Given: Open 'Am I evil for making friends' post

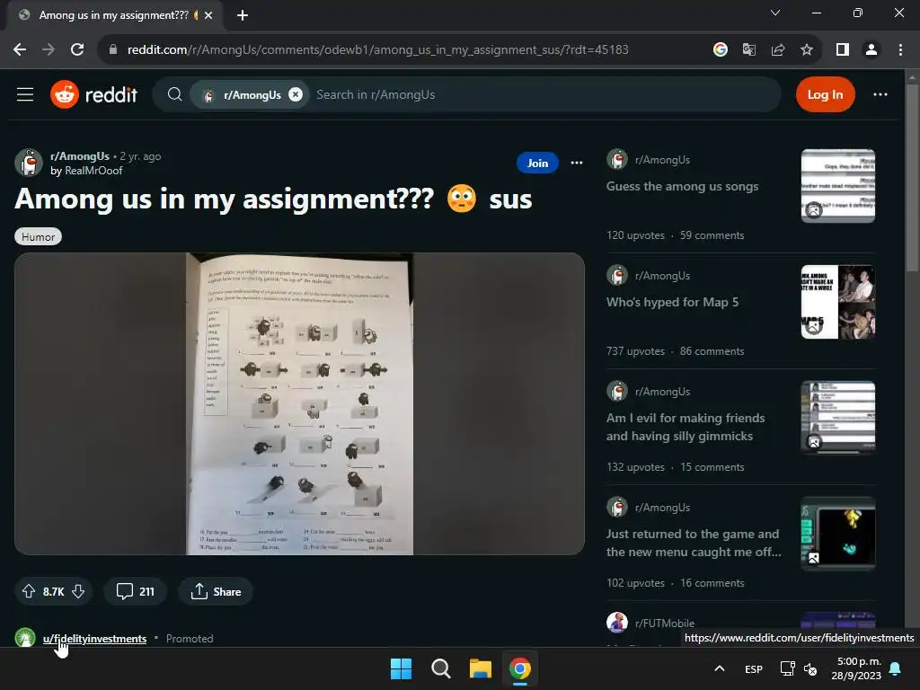Looking at the screenshot, I should (x=686, y=427).
